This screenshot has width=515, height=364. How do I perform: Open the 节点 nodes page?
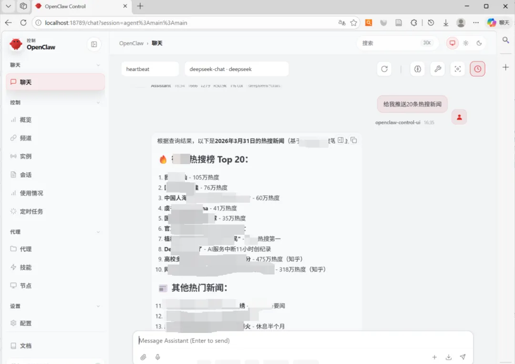pyautogui.click(x=55, y=285)
